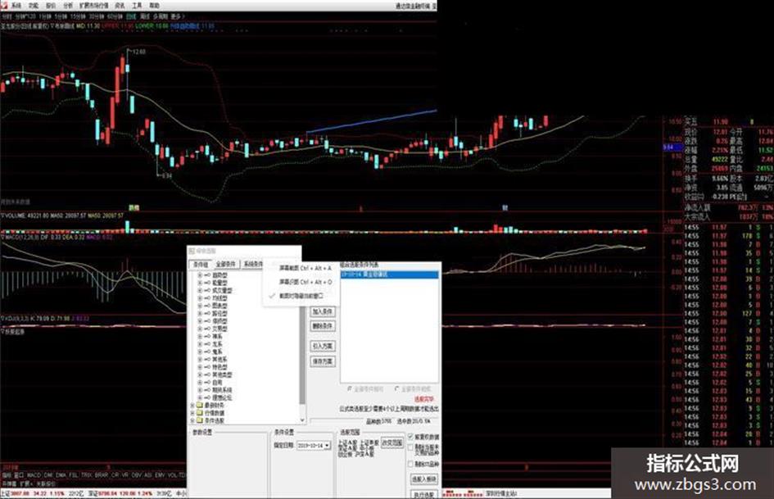Viewport: 774px width, 499px height.
Task: Select the 交易型 tree item
Action: coord(220,329)
